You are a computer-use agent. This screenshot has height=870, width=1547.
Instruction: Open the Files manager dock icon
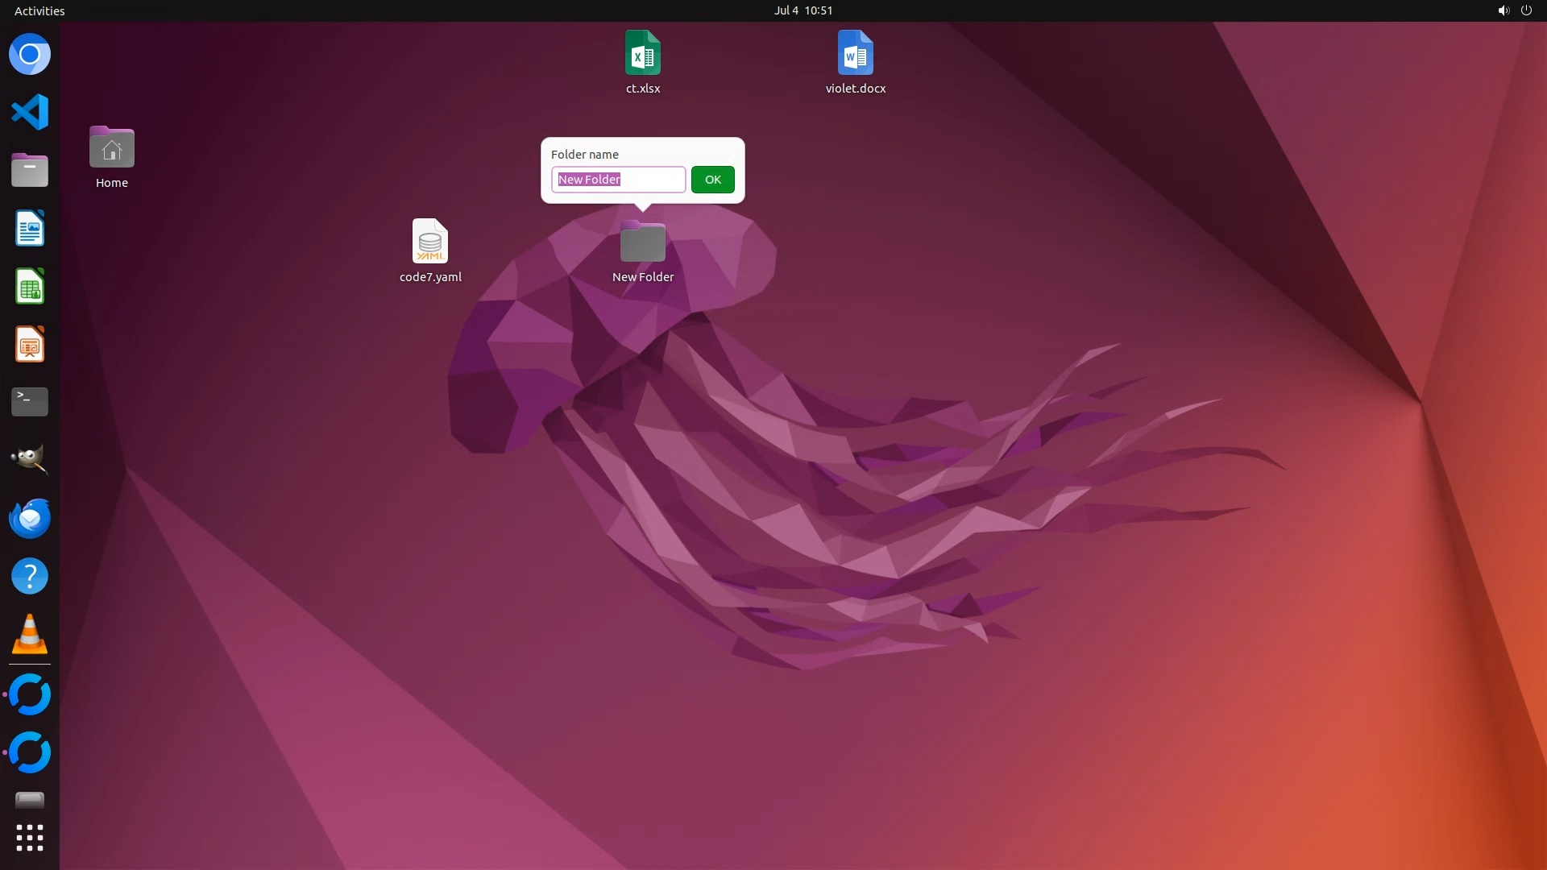pos(30,170)
